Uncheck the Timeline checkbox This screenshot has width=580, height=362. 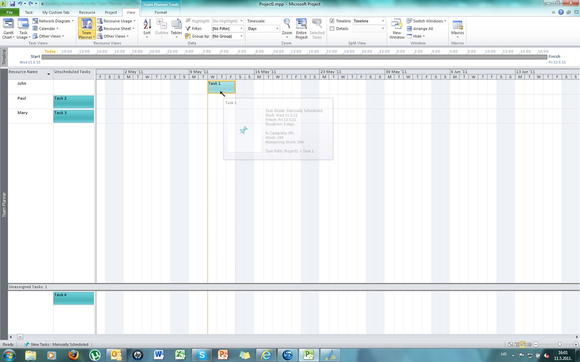pyautogui.click(x=332, y=21)
